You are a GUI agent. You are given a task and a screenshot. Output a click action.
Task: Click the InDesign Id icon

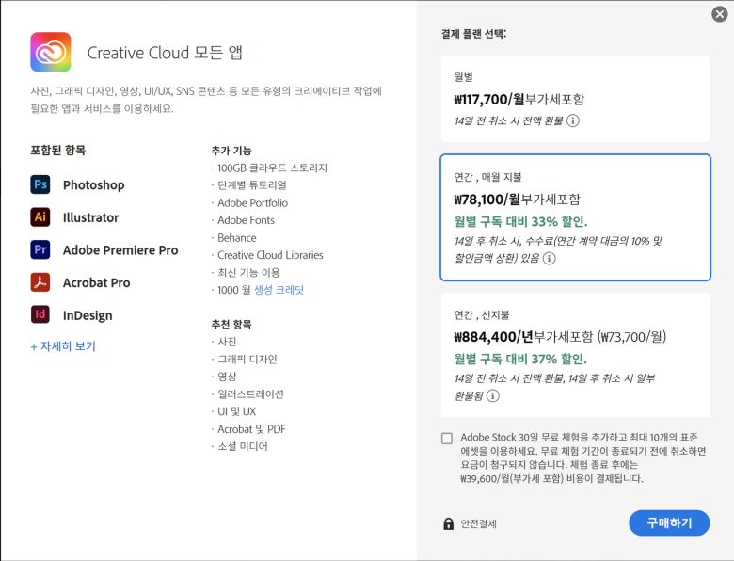tap(40, 314)
